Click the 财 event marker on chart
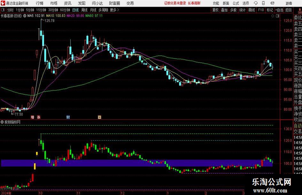Screen dimensions: 302x195 pyautogui.click(x=68, y=117)
